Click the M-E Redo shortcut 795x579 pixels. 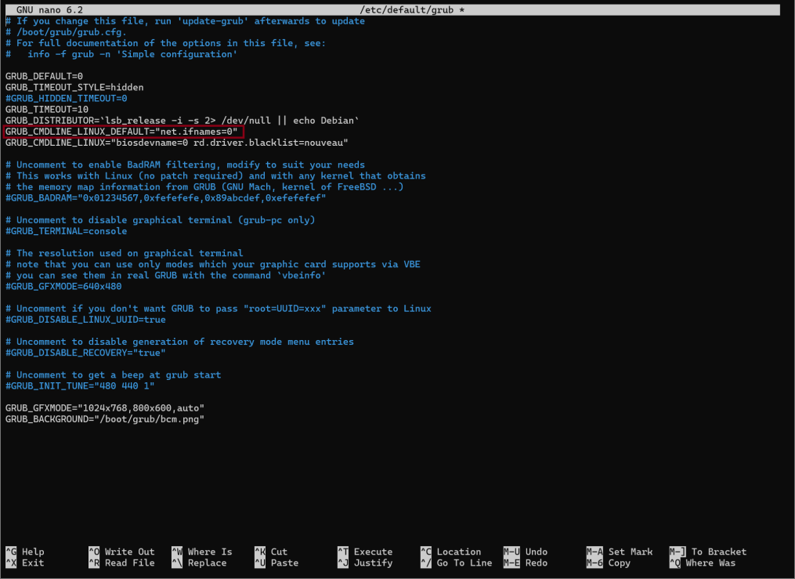526,563
